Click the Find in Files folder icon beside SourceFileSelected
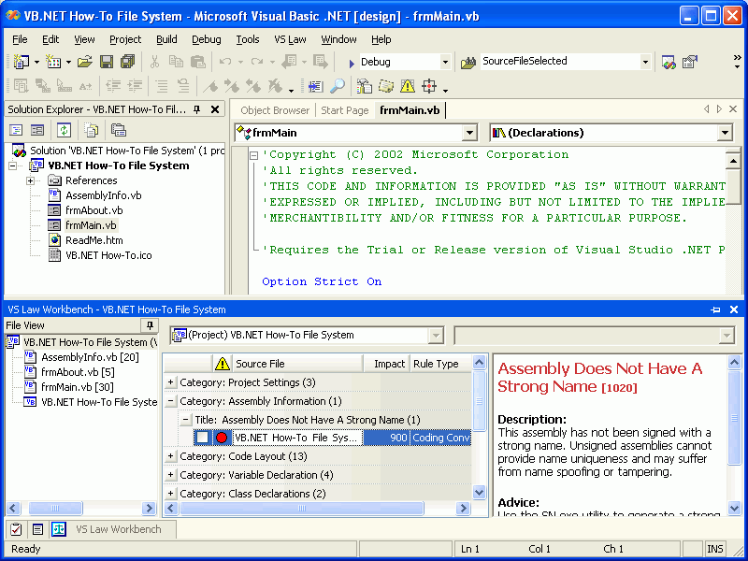The height and width of the screenshot is (561, 748). click(x=468, y=62)
